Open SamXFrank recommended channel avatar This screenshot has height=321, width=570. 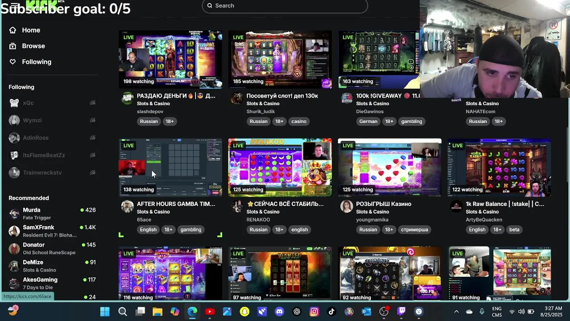tap(14, 231)
